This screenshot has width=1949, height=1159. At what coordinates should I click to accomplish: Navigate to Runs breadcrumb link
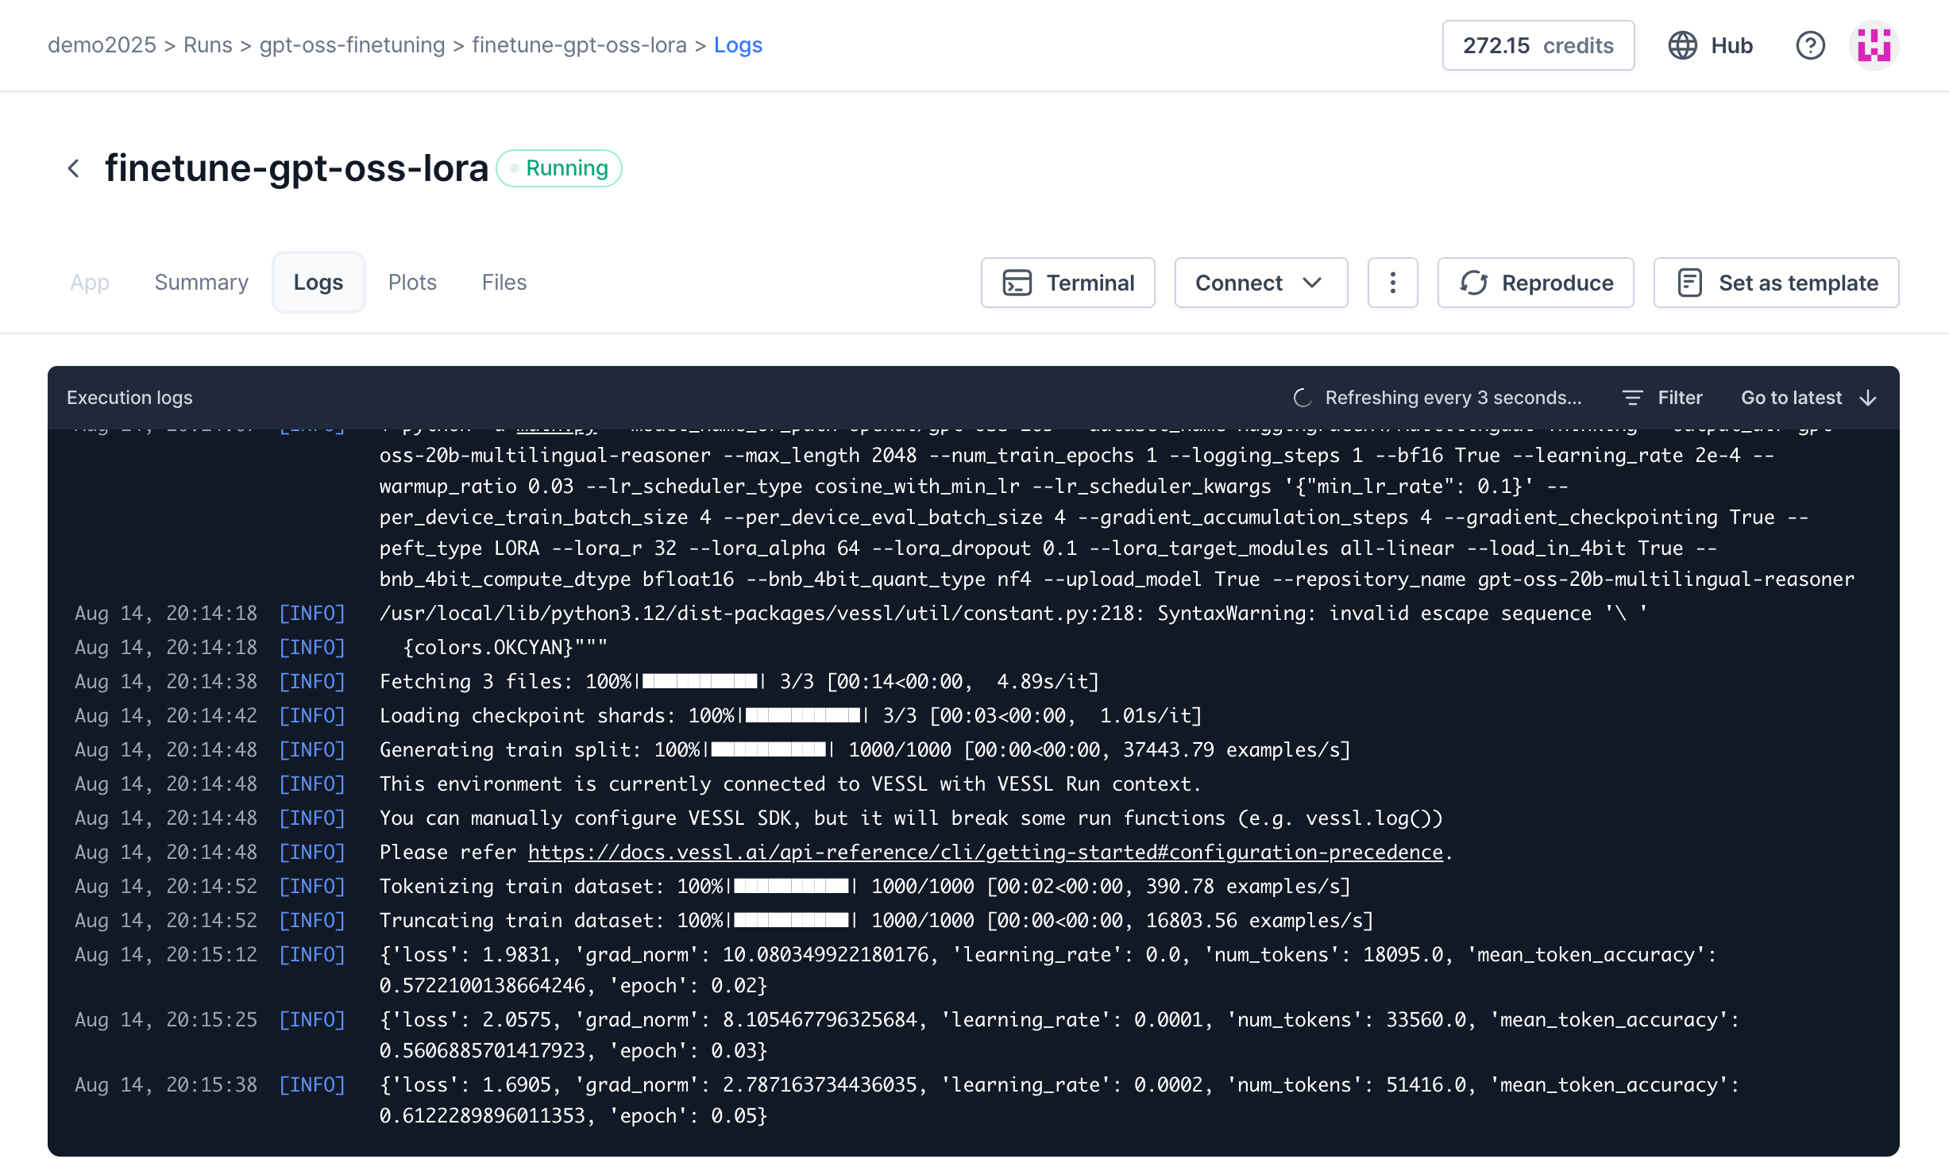click(207, 45)
